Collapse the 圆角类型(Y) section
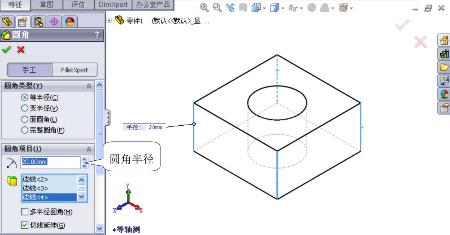 tap(89, 86)
